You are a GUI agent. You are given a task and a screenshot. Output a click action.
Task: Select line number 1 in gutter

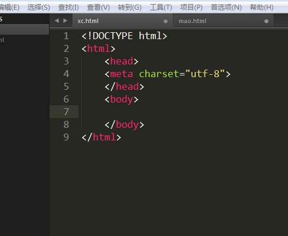(x=66, y=36)
